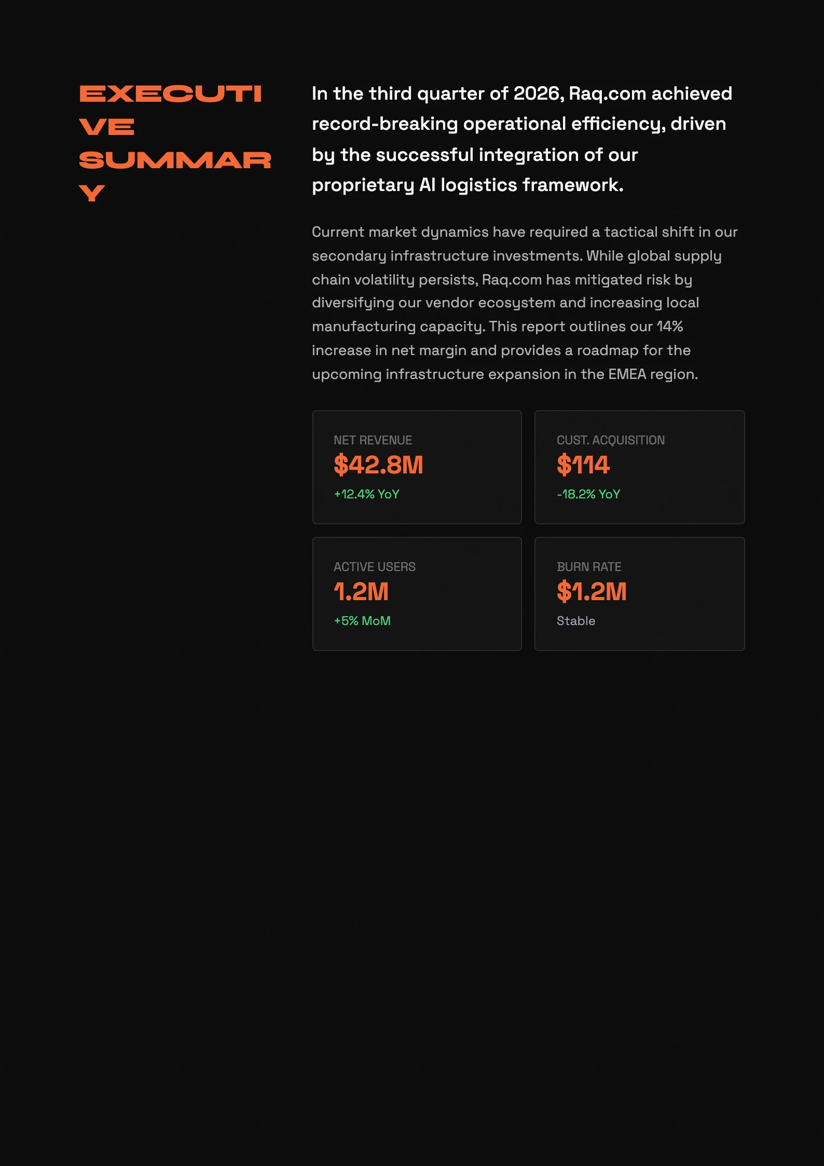
Task: Click the +5% MoM growth text
Action: tap(362, 621)
